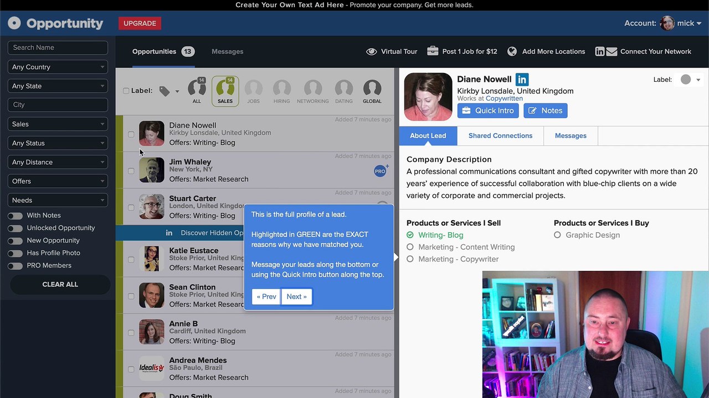709x398 pixels.
Task: Check the select-all Label checkbox
Action: pos(126,91)
